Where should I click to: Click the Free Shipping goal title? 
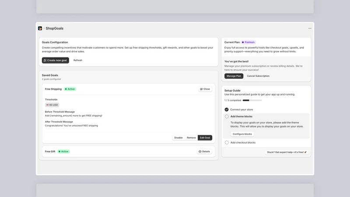(x=53, y=89)
